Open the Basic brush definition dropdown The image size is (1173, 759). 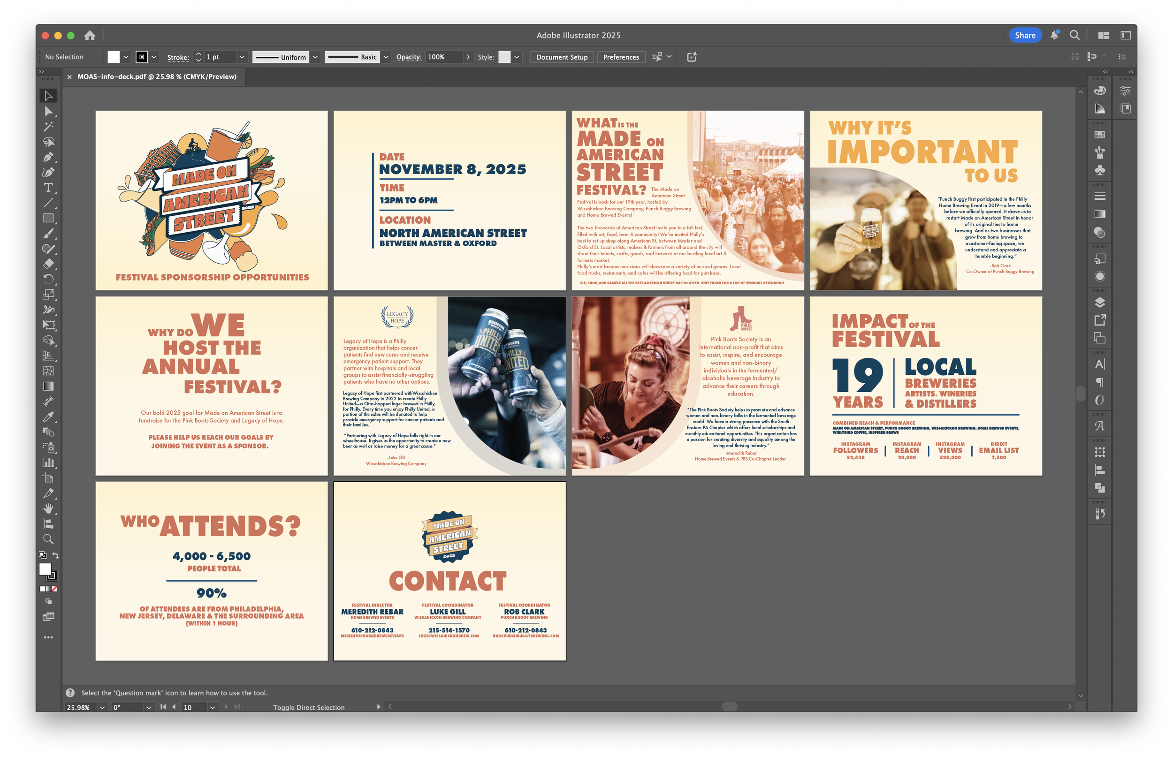386,57
